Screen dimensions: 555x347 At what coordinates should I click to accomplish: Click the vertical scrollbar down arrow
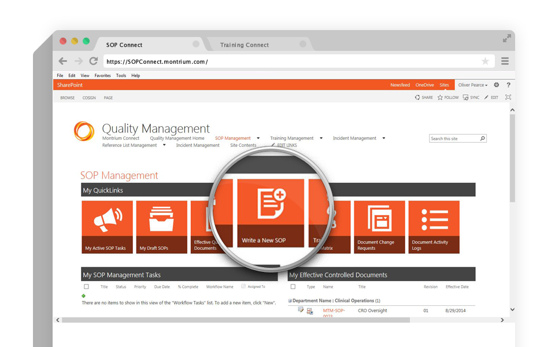pos(512,309)
